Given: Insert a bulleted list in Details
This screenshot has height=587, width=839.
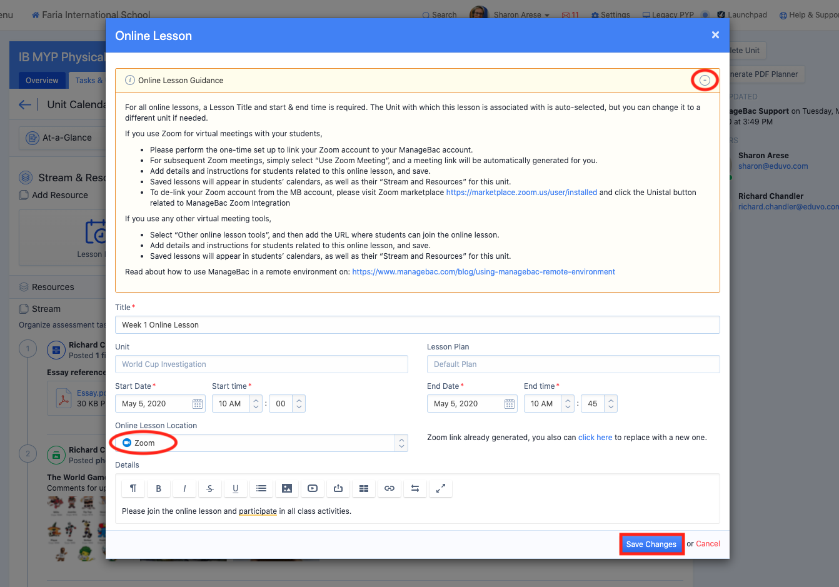Looking at the screenshot, I should tap(261, 488).
